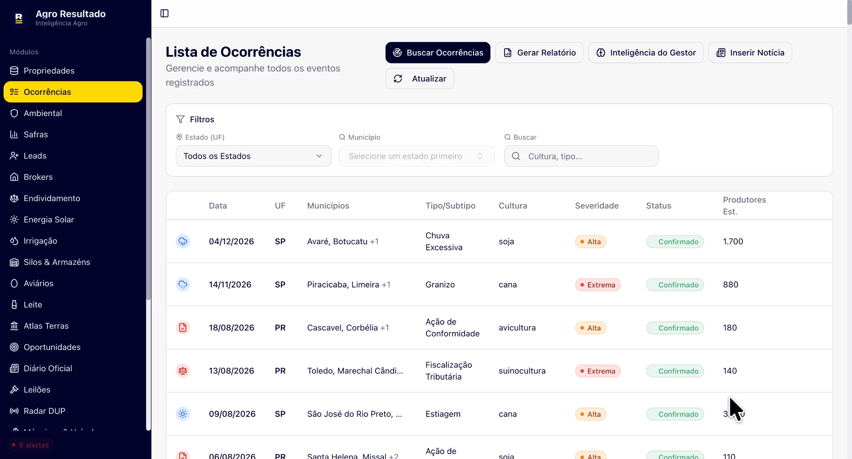Click the Severidade column header
This screenshot has height=459, width=852.
[x=597, y=206]
